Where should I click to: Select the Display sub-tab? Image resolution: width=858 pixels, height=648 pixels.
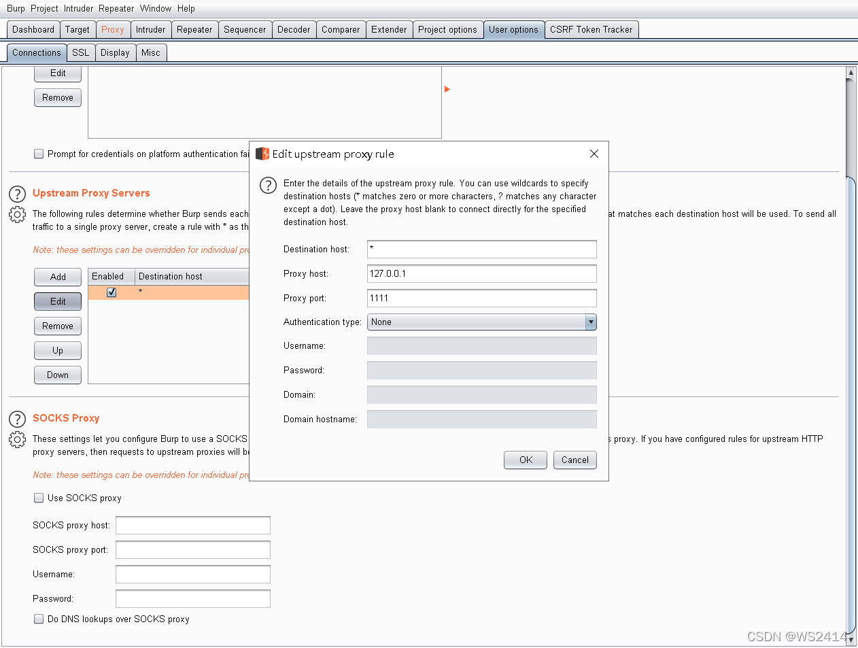[115, 52]
